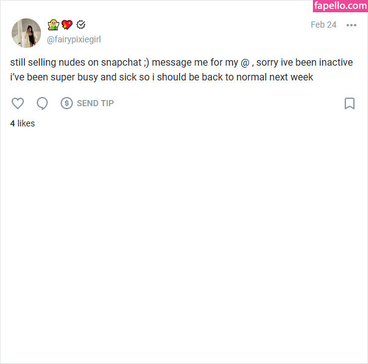Viewport: 368px width, 364px height.
Task: Open comments via the speech bubble icon
Action: pos(42,103)
